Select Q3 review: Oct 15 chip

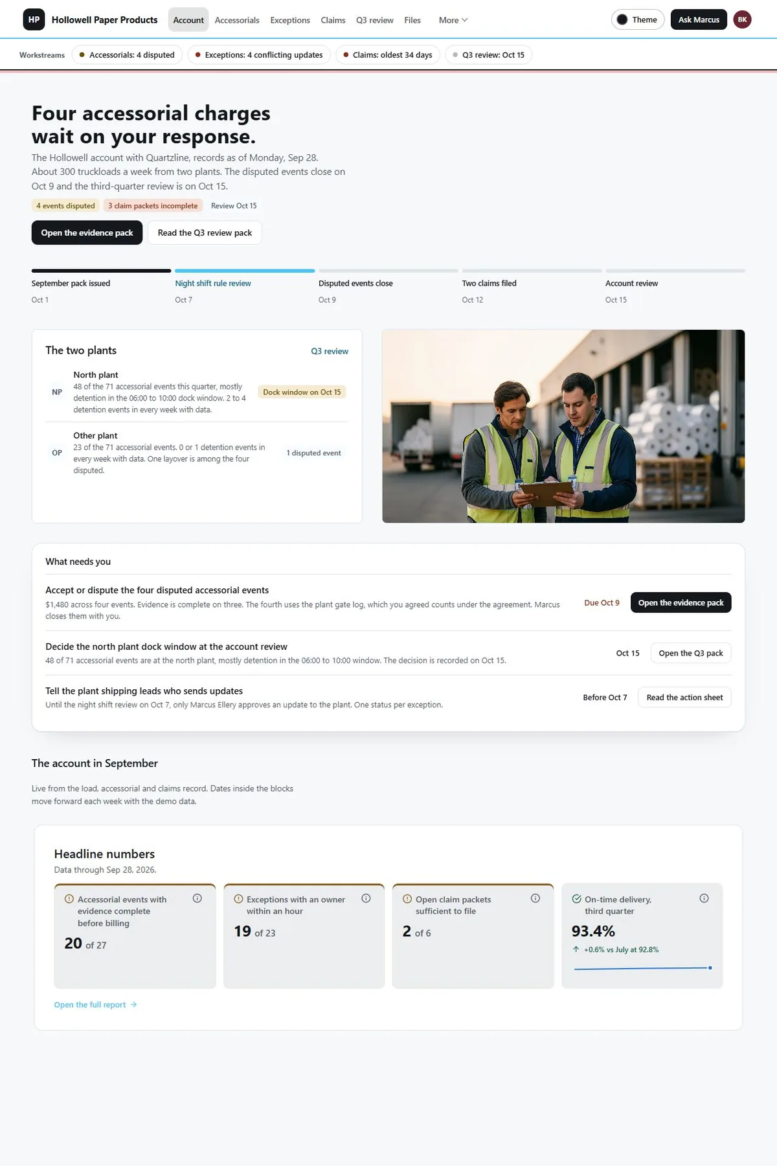(x=489, y=55)
